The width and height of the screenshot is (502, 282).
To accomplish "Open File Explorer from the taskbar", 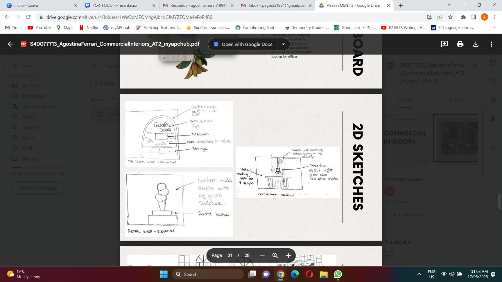I will pyautogui.click(x=324, y=274).
